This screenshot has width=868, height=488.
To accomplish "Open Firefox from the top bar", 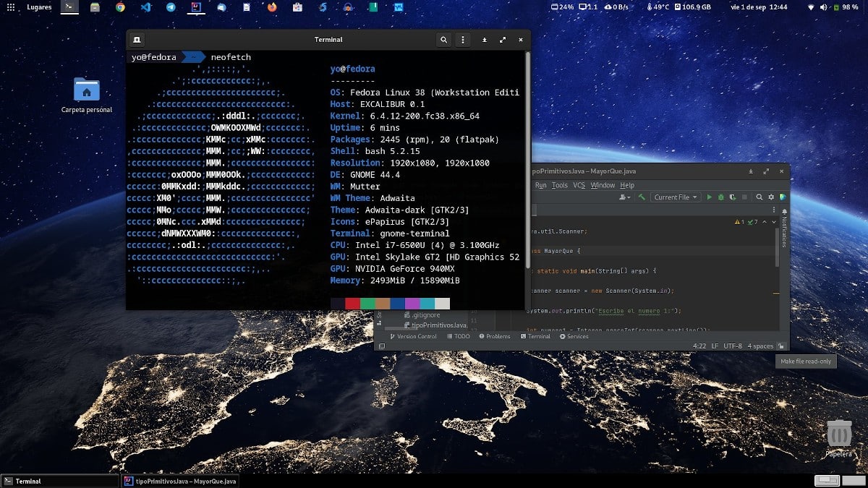I will (272, 7).
